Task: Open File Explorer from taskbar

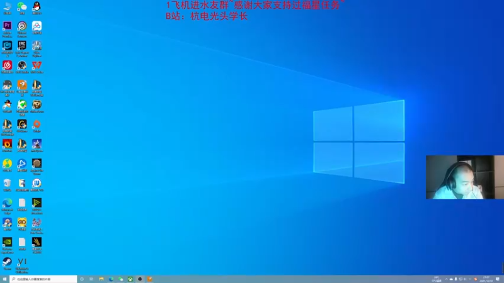Action: pyautogui.click(x=101, y=279)
